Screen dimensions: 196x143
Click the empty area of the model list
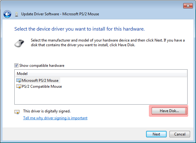click(100, 97)
